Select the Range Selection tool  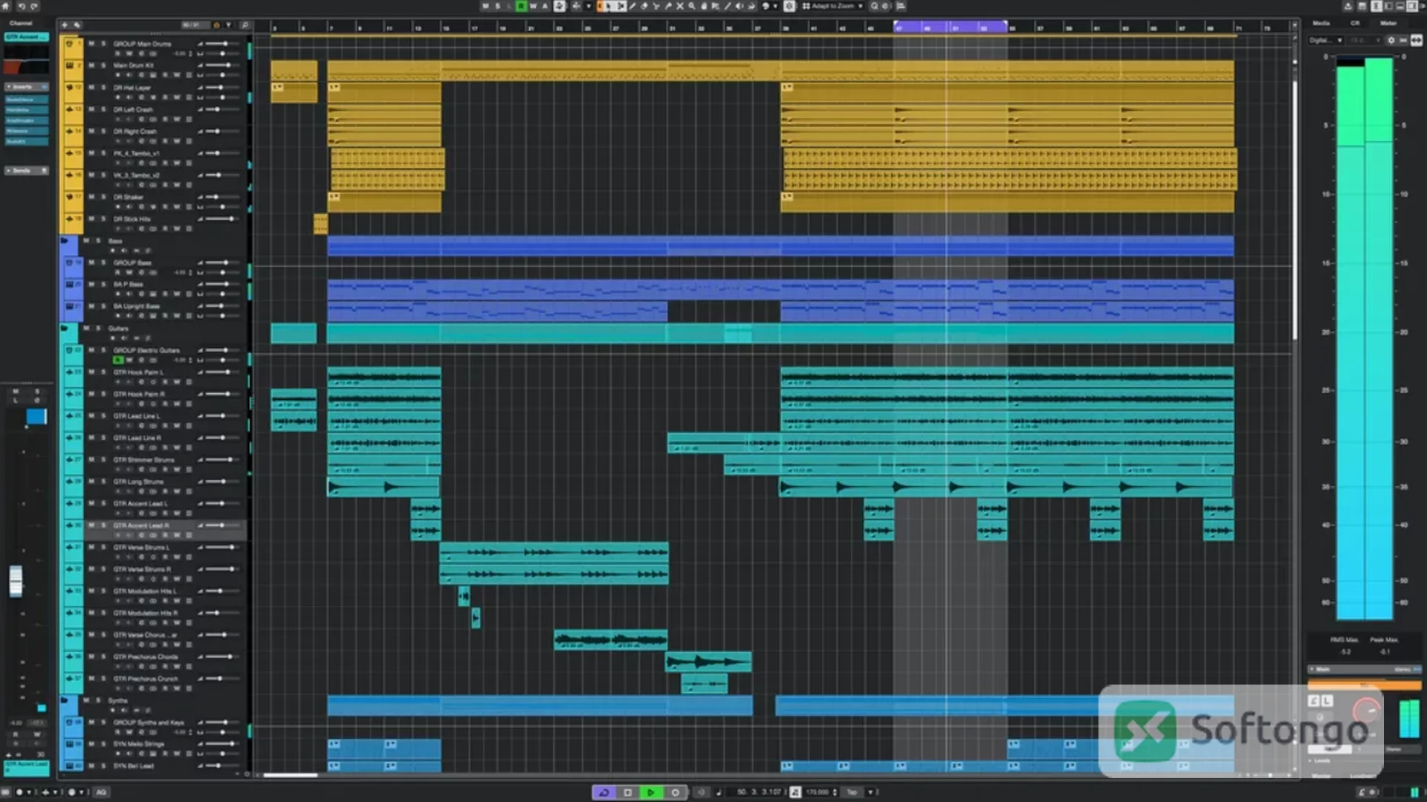pyautogui.click(x=621, y=6)
